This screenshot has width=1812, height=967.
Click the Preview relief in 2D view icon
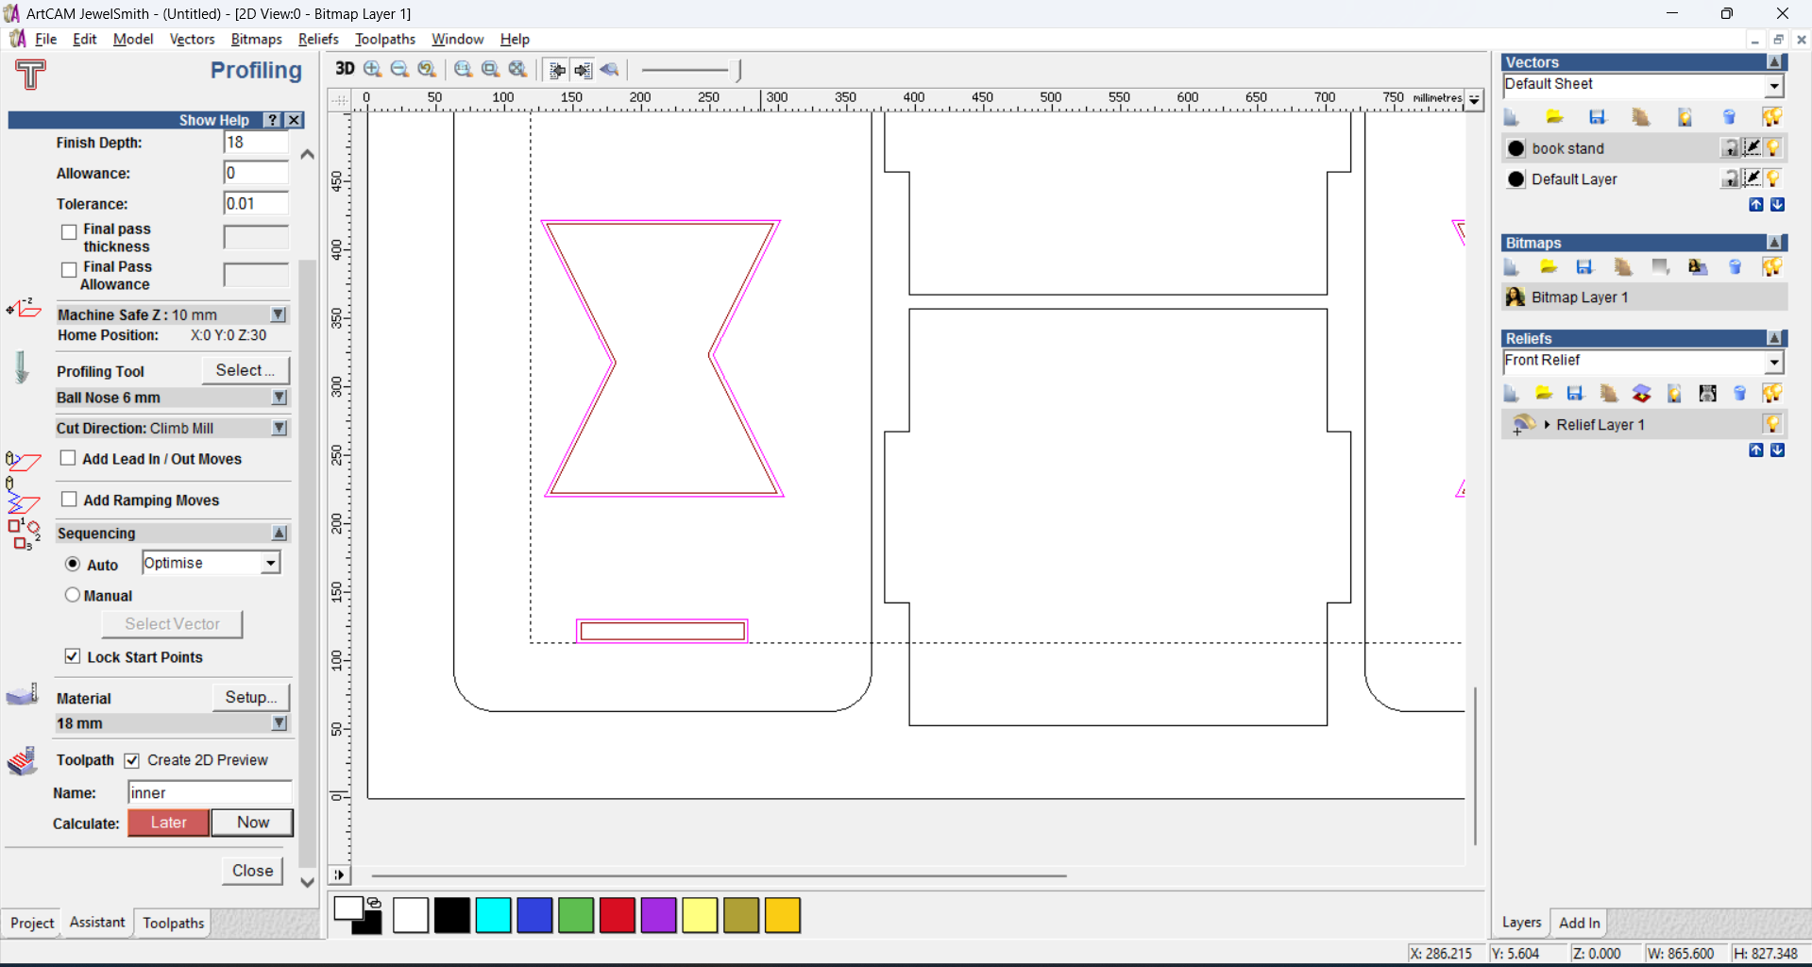pos(610,70)
